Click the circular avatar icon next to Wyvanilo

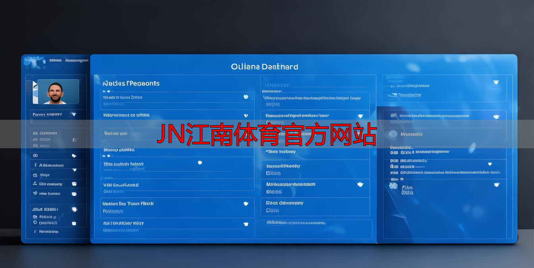pos(393,134)
